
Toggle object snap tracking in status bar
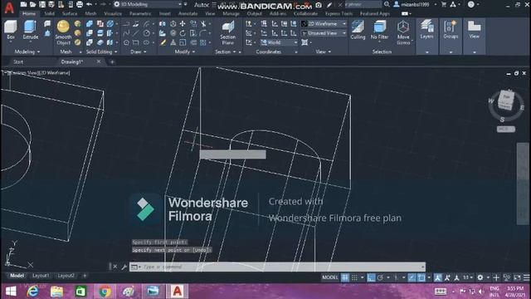coord(412,277)
